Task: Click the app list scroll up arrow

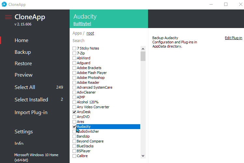Action: point(143,49)
